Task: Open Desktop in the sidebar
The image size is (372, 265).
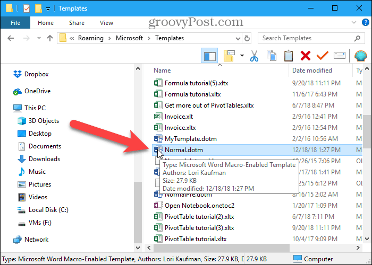Action: pos(35,134)
